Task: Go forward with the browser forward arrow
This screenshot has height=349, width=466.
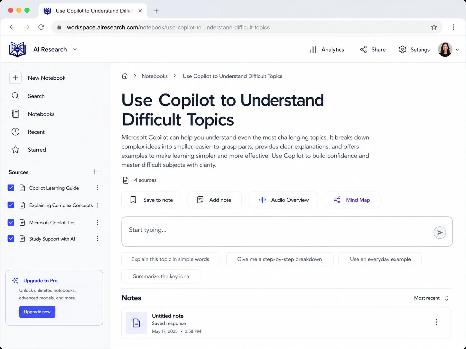Action: pyautogui.click(x=27, y=27)
